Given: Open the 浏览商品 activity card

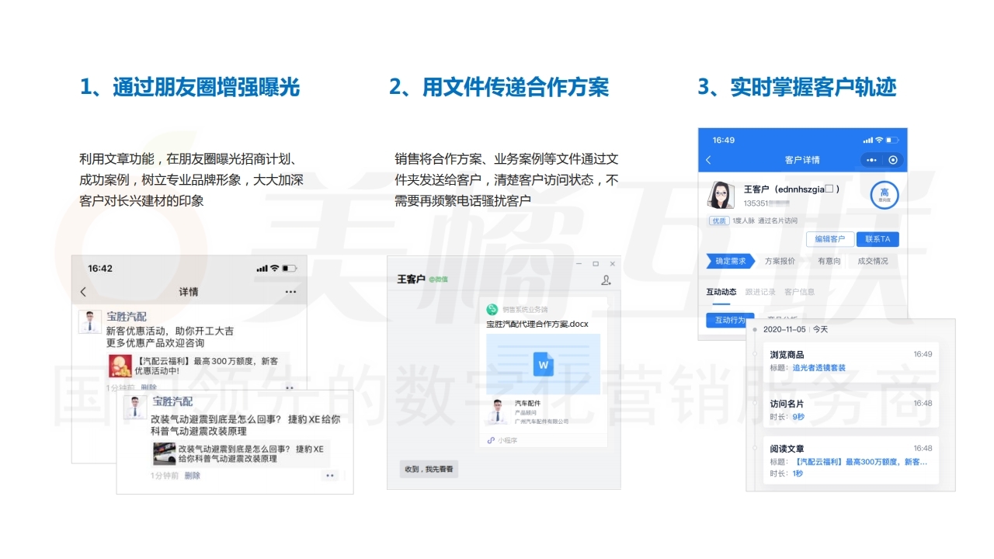Looking at the screenshot, I should [x=851, y=362].
